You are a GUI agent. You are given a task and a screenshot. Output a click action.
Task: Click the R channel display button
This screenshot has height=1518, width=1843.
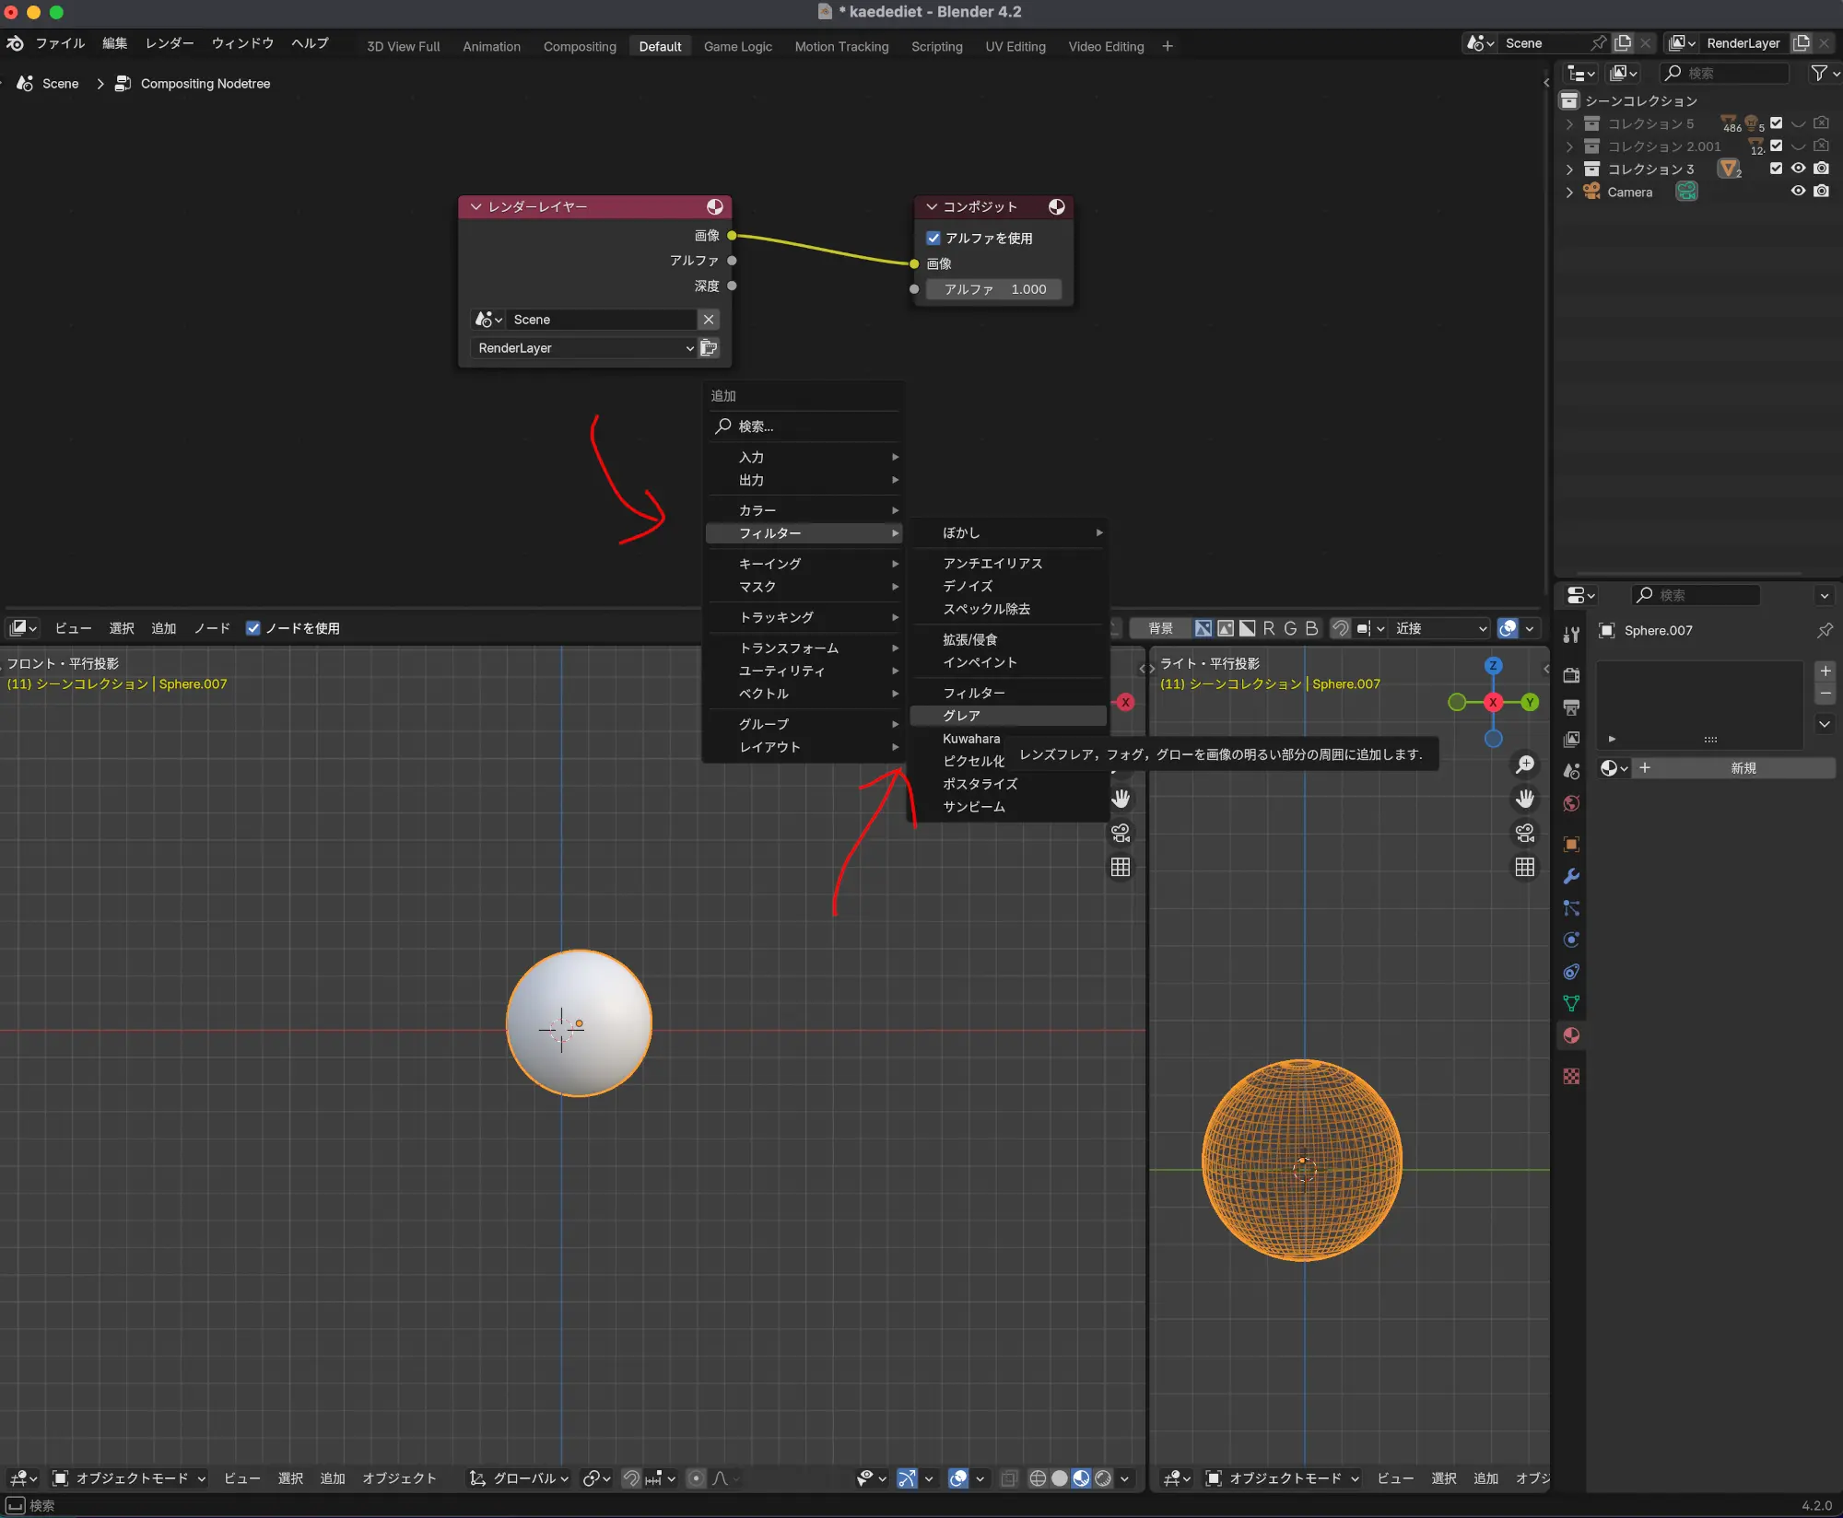[x=1268, y=628]
